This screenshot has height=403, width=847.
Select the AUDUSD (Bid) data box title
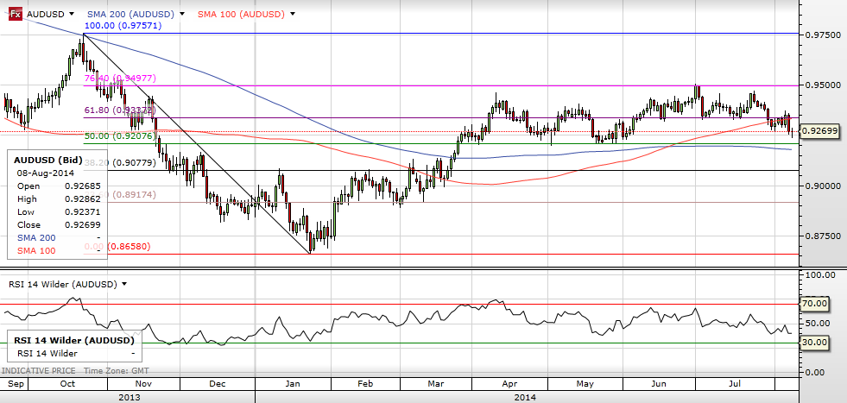(49, 161)
